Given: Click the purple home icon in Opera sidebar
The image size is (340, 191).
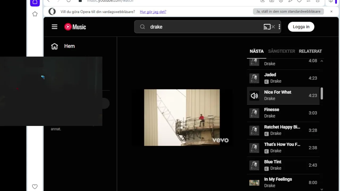Looking at the screenshot, I should [35, 2].
